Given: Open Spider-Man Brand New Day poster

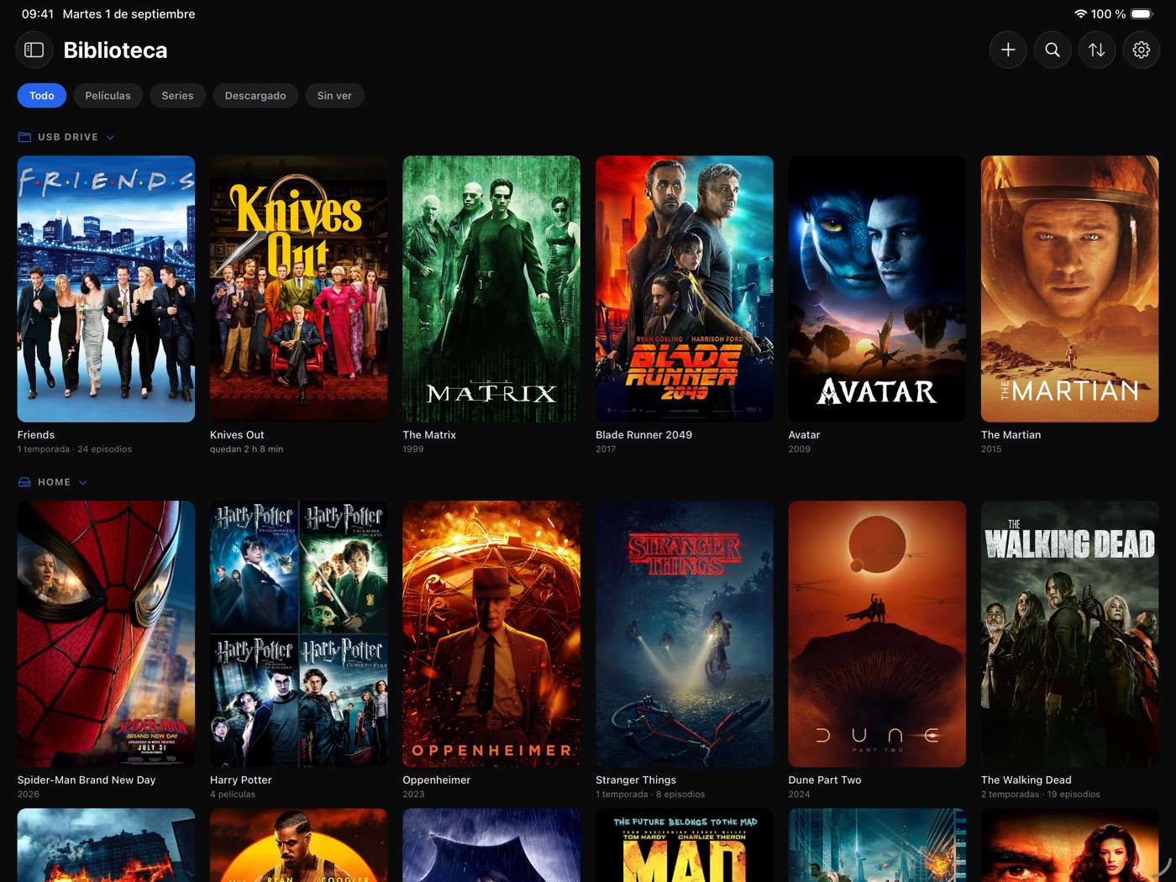Looking at the screenshot, I should (x=106, y=634).
